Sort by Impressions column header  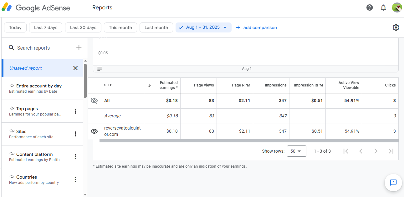pyautogui.click(x=276, y=85)
